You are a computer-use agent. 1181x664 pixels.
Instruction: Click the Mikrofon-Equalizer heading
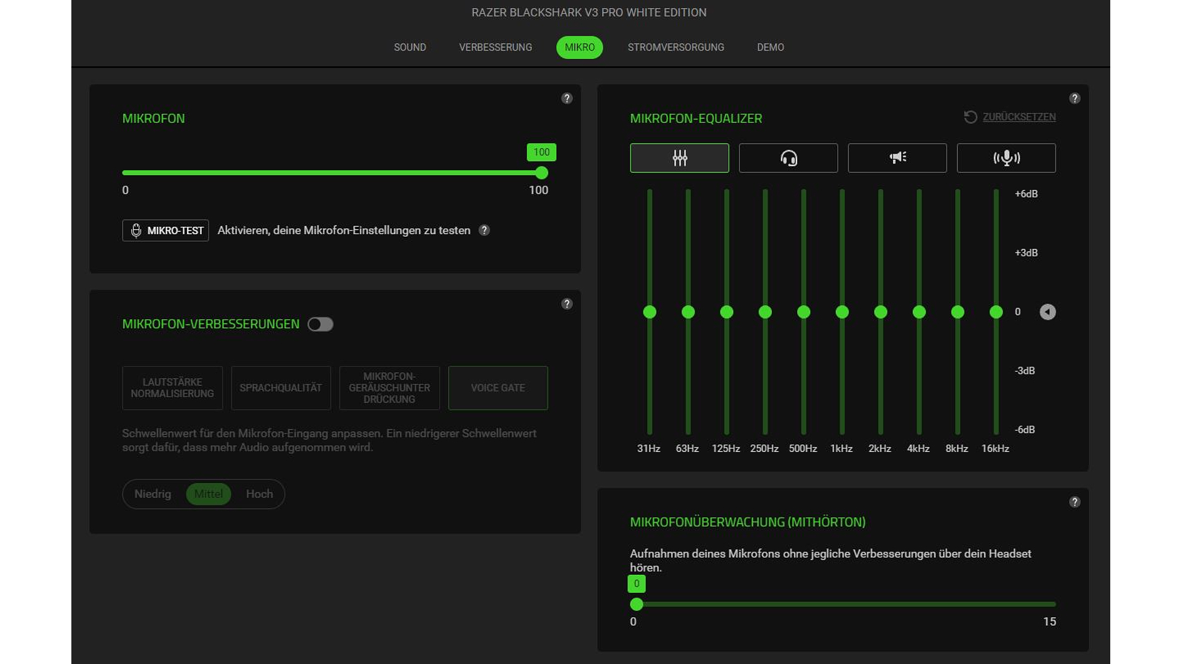(x=696, y=119)
